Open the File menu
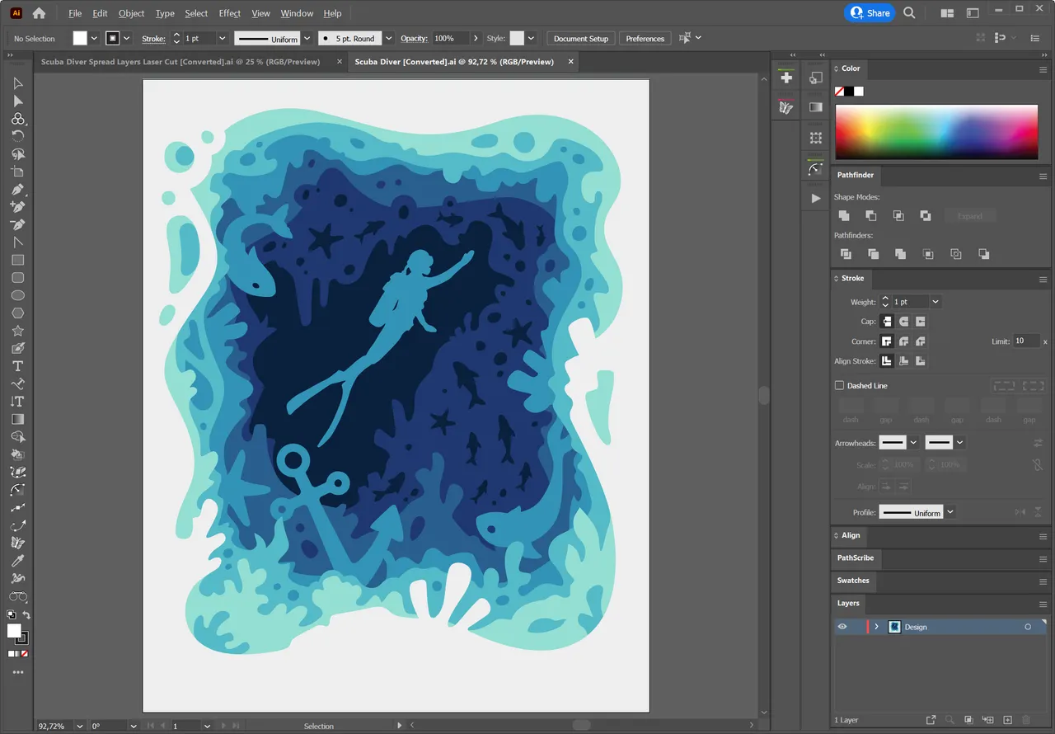The width and height of the screenshot is (1055, 734). coord(75,13)
